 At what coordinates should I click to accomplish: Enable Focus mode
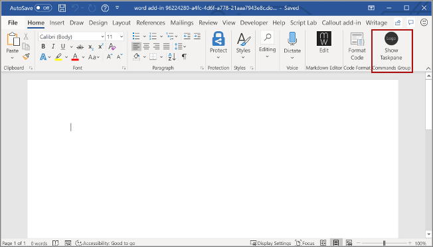305,243
